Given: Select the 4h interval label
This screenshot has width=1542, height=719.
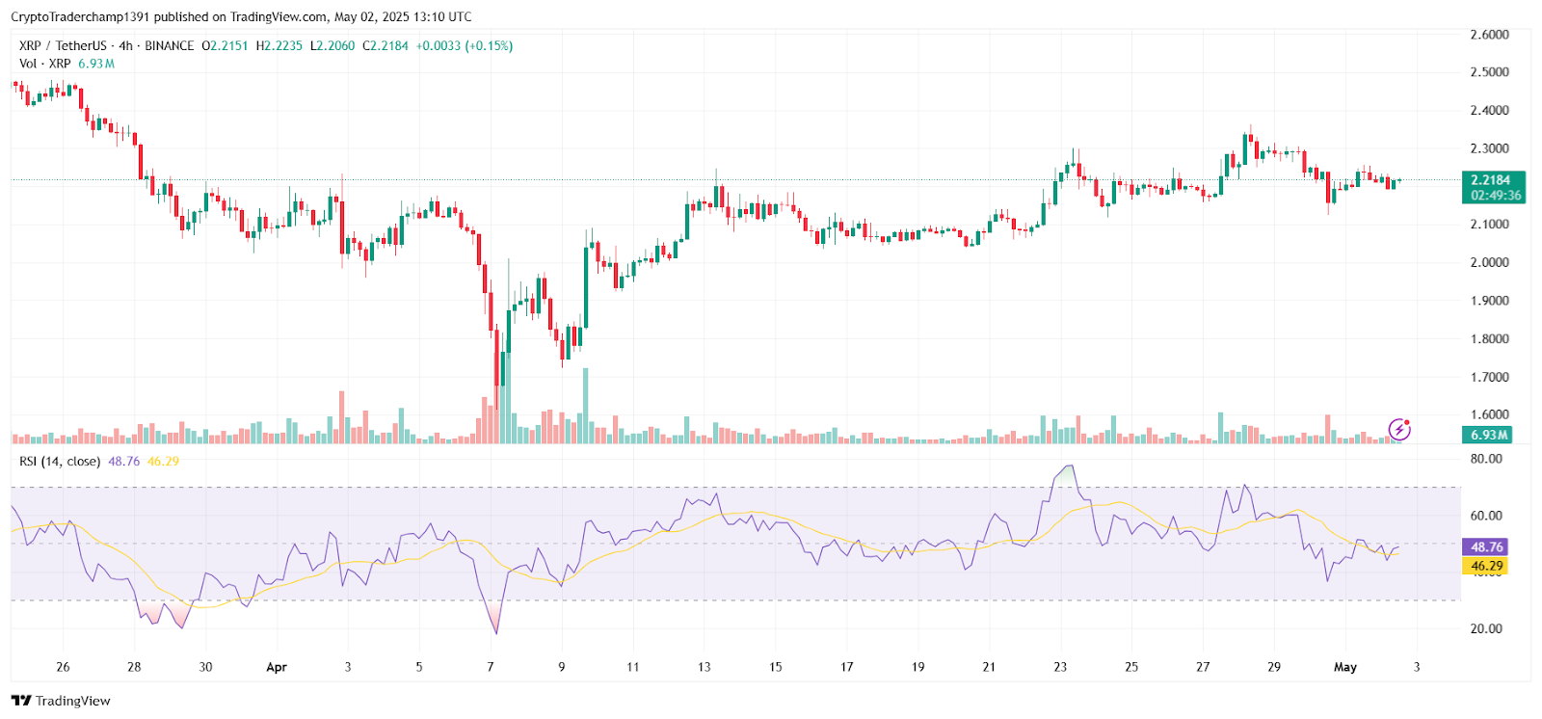Looking at the screenshot, I should click(x=125, y=45).
